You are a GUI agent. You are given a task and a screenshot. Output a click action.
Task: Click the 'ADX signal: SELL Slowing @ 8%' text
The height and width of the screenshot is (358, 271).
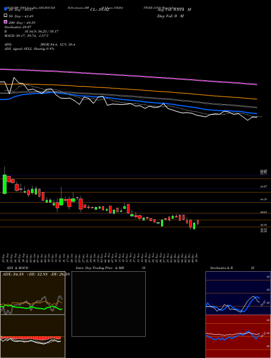29,49
